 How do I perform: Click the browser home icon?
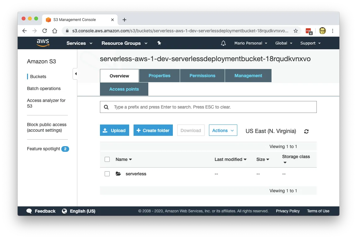pyautogui.click(x=55, y=31)
